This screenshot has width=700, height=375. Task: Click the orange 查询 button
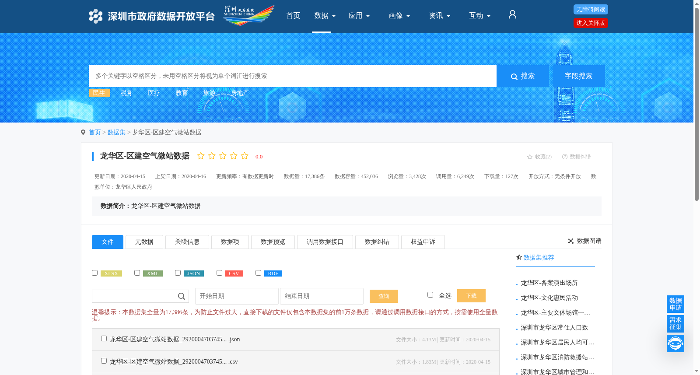384,296
